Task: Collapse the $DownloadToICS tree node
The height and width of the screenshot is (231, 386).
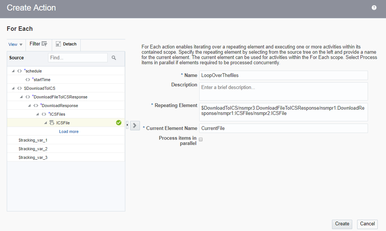Action: [x=14, y=88]
